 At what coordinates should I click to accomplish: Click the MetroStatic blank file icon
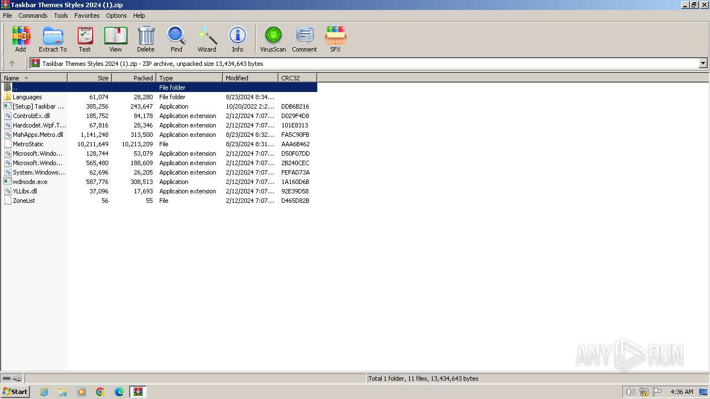[x=8, y=144]
